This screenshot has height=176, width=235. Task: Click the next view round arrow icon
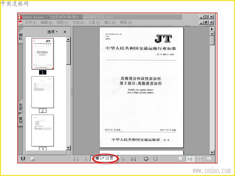155,159
